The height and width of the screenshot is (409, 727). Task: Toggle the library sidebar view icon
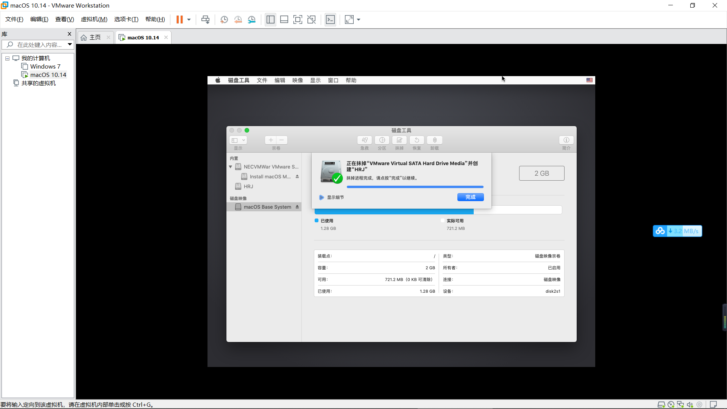270,20
